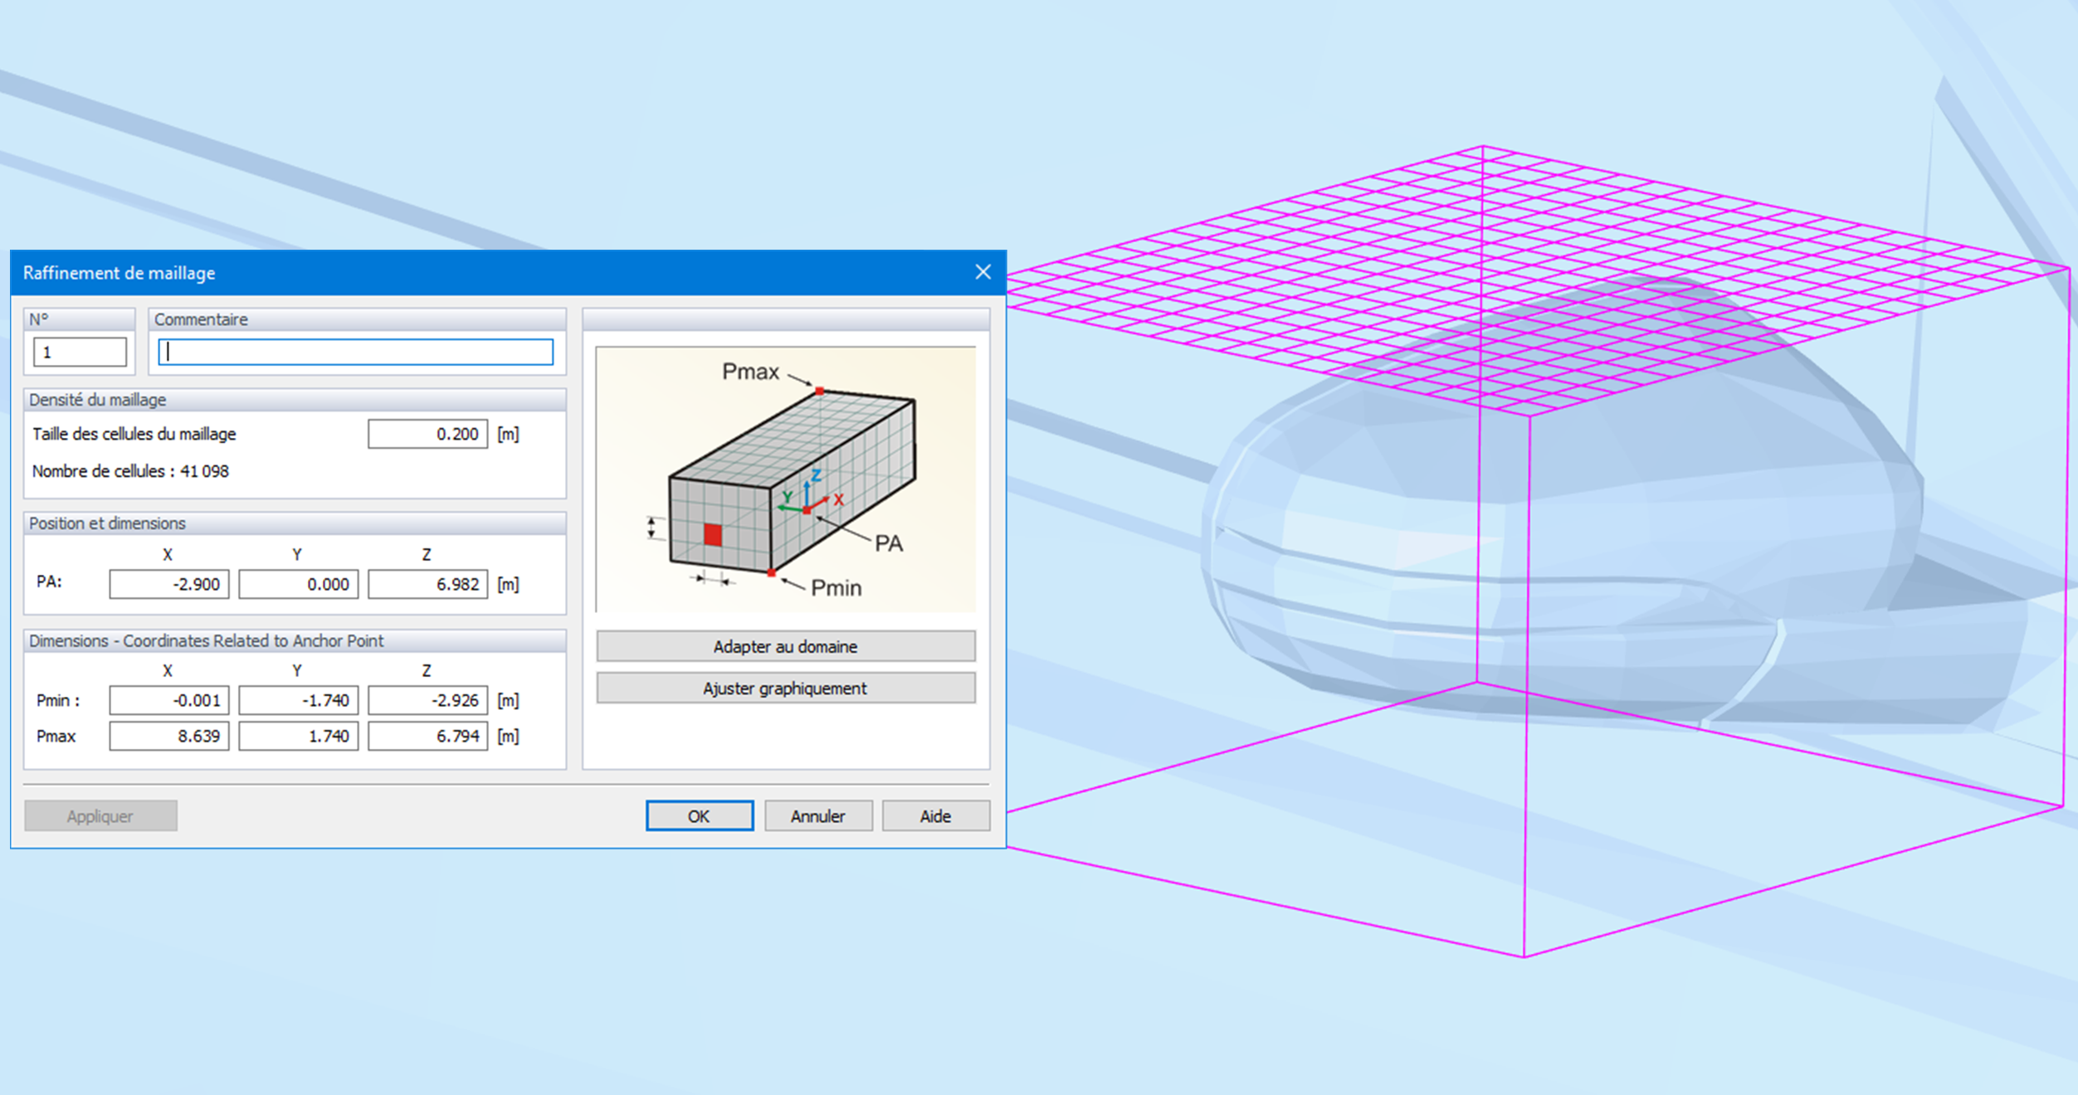Close the Raffinement de maillage dialog
The image size is (2078, 1095).
[x=983, y=272]
